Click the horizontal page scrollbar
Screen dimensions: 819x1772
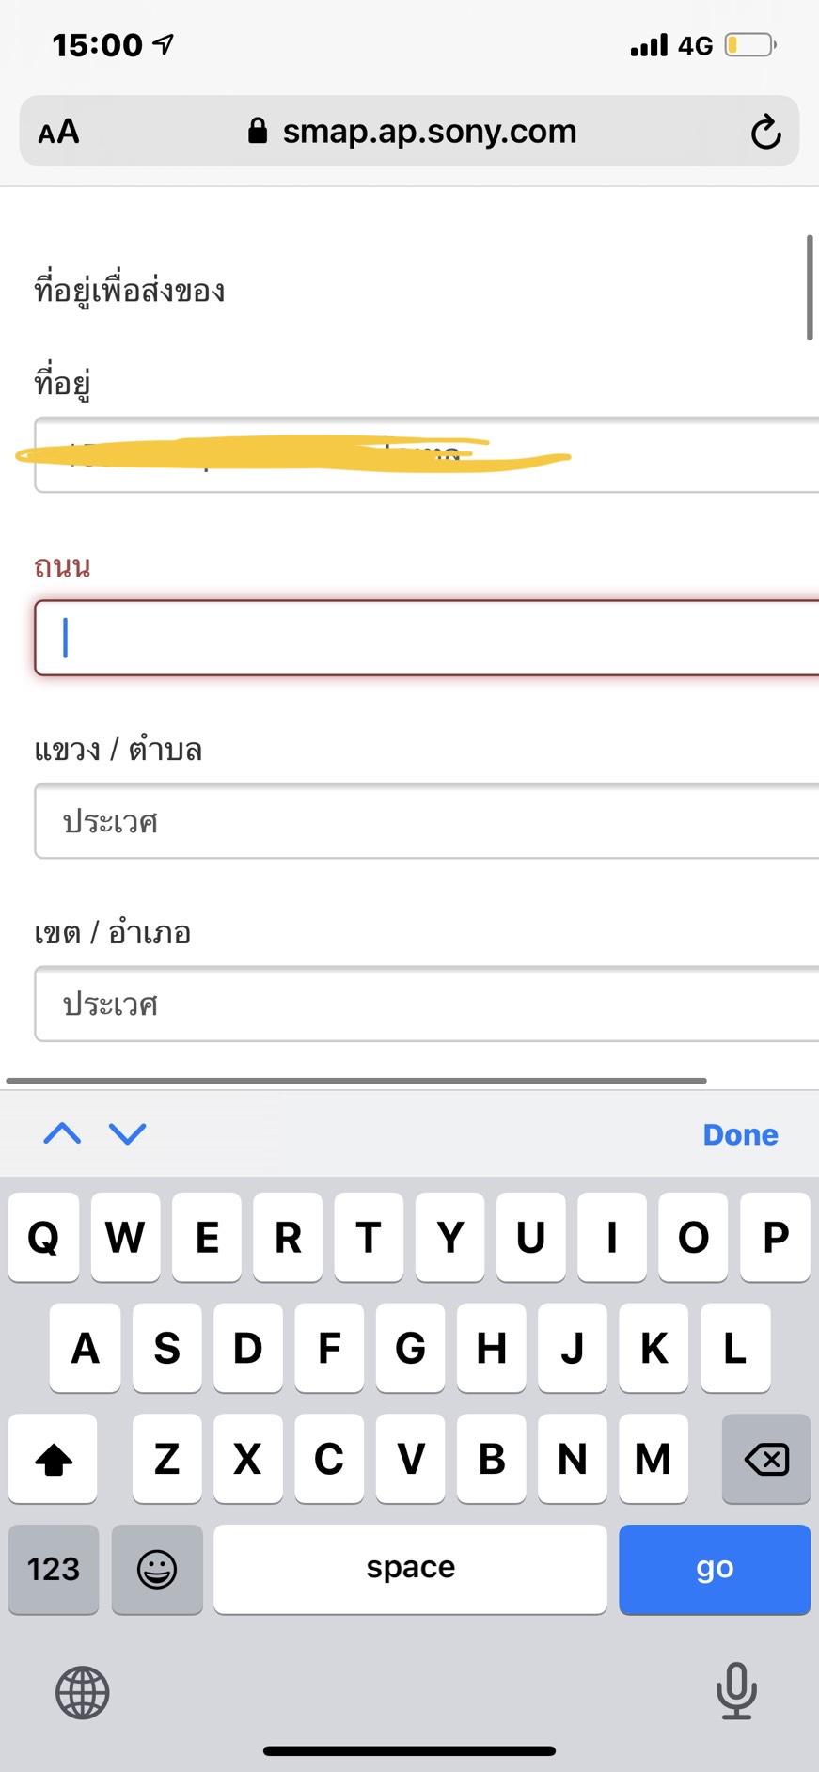[355, 1081]
